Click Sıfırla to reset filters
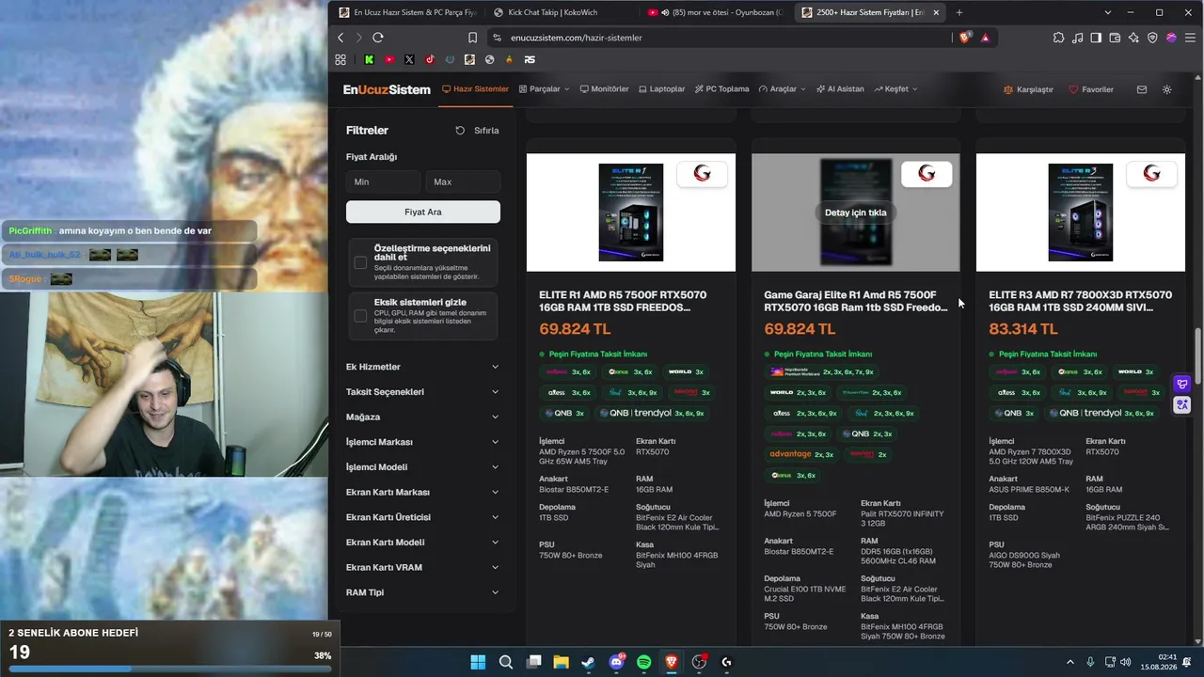The width and height of the screenshot is (1204, 677). coord(486,131)
